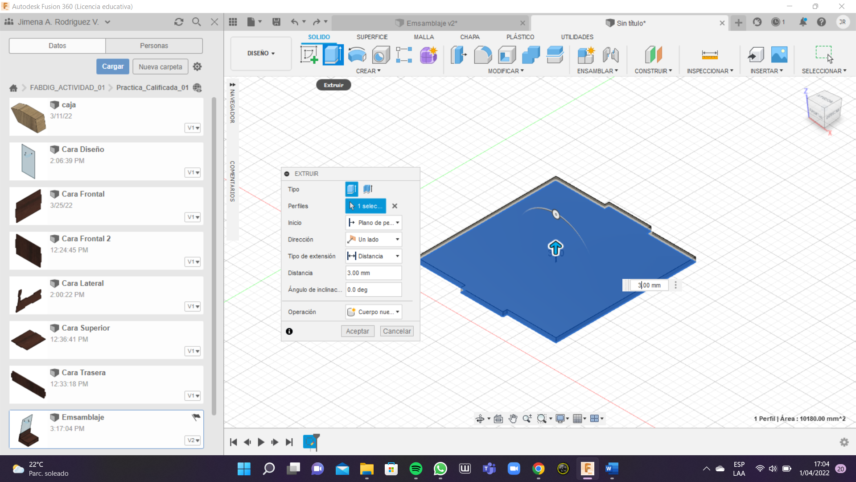
Task: Open the Create Form purple icon
Action: coord(428,55)
